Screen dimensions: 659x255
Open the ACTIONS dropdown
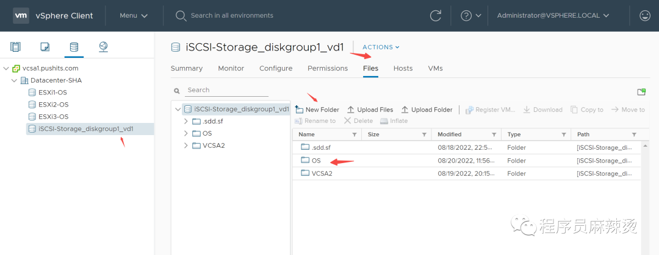click(x=381, y=47)
